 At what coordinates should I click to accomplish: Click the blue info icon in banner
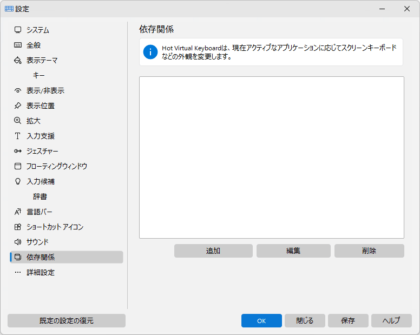(150, 52)
